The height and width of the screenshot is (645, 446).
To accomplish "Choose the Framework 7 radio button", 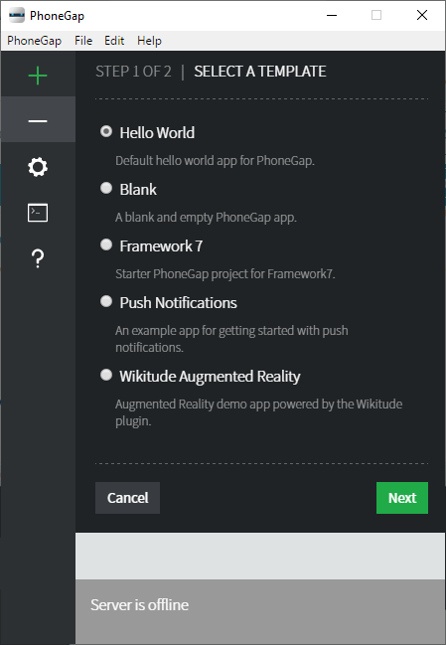I will pyautogui.click(x=106, y=244).
